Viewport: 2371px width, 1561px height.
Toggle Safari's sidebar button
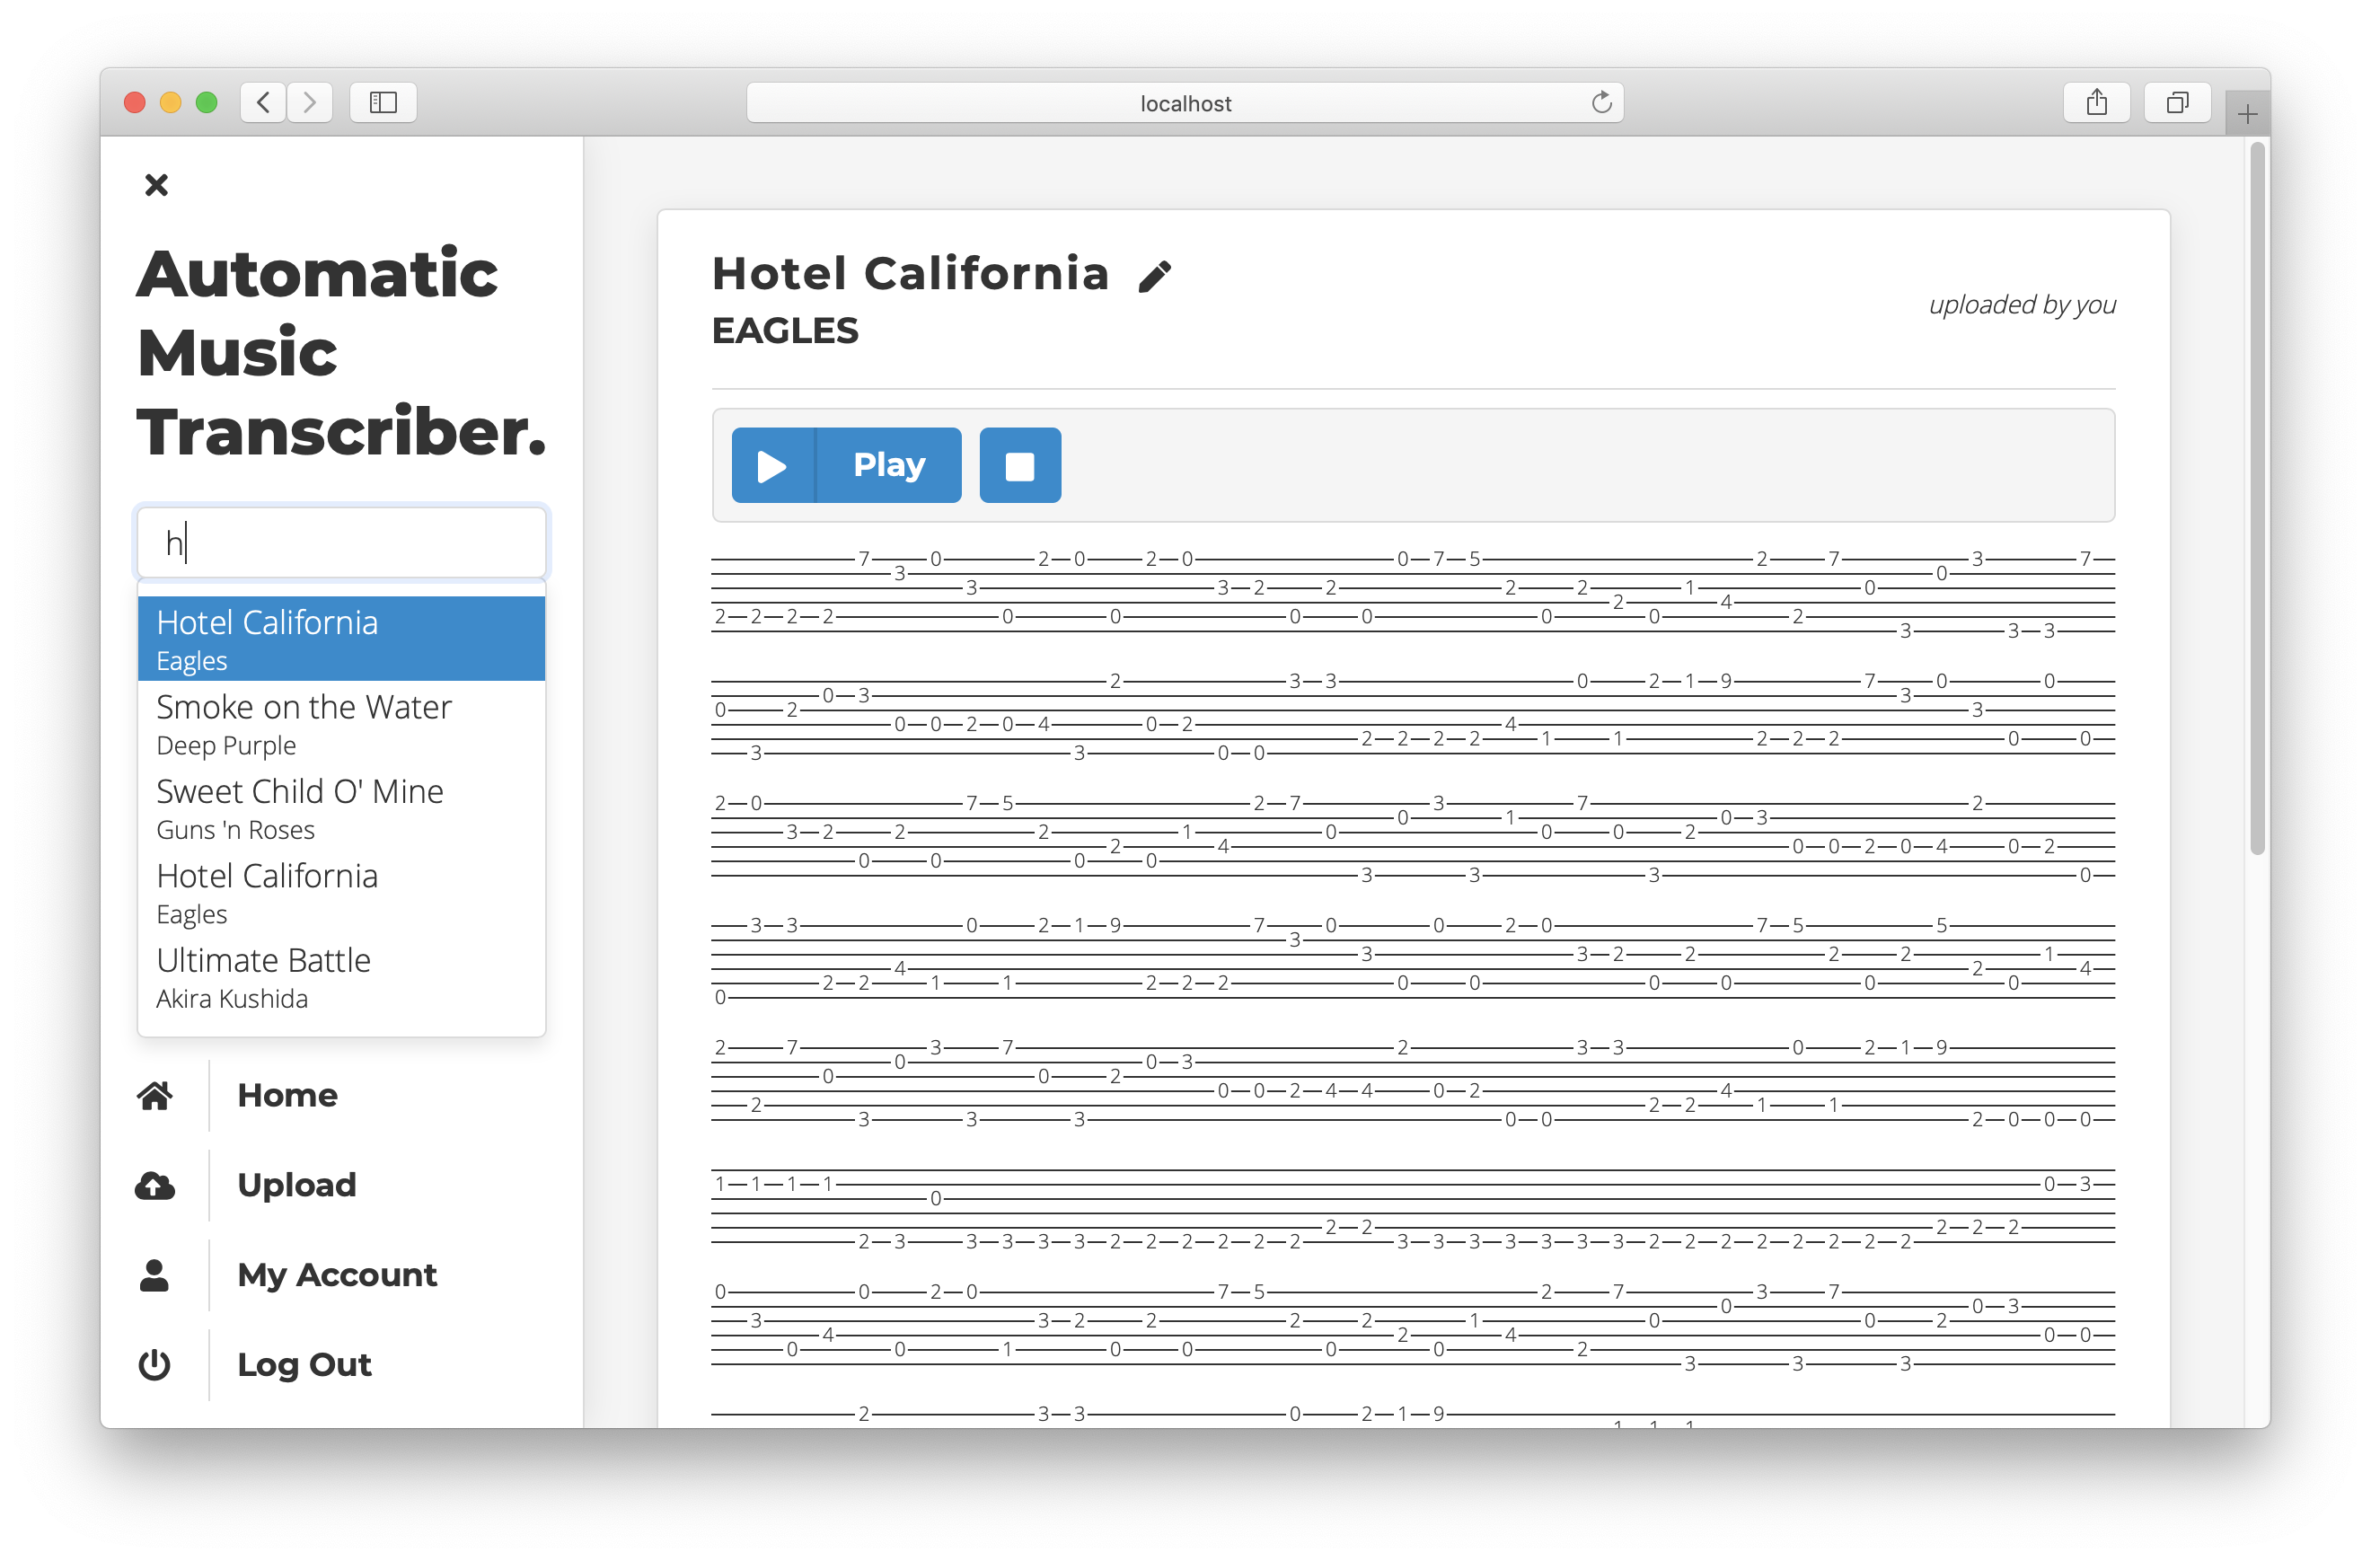click(x=383, y=102)
